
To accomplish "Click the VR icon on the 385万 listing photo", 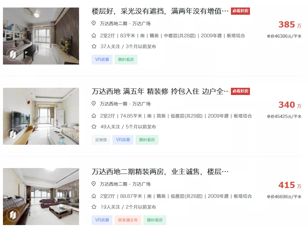I will [x=13, y=54].
